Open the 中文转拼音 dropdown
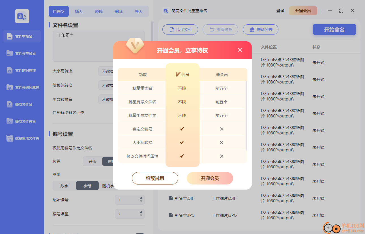The height and width of the screenshot is (234, 365). pyautogui.click(x=106, y=99)
